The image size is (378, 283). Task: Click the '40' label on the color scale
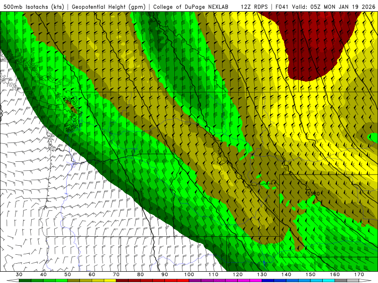coord(43,275)
